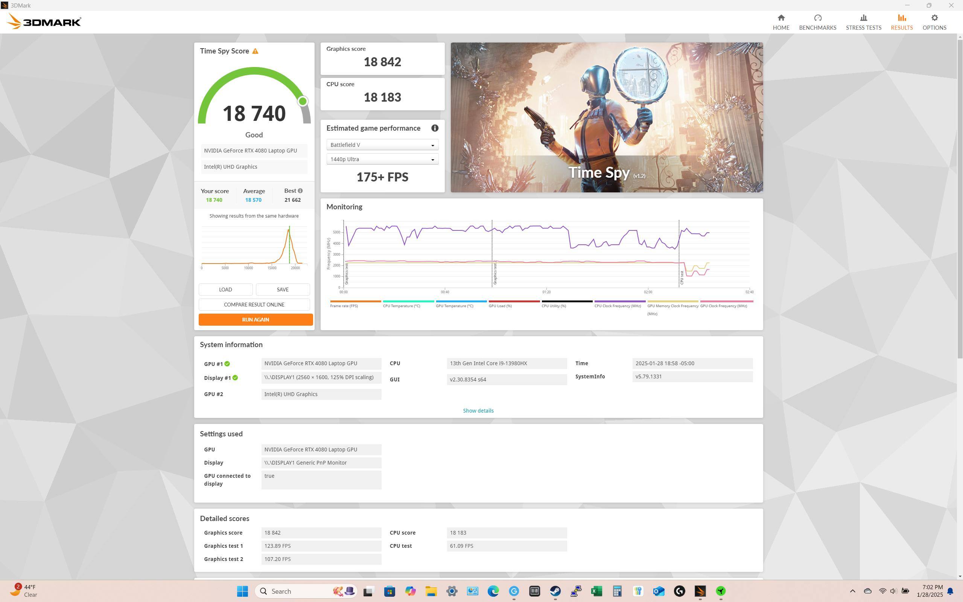Click Compare Result Online button
The height and width of the screenshot is (602, 963).
click(x=254, y=305)
